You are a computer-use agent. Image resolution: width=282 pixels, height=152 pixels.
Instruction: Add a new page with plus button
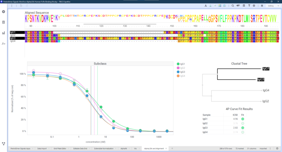click(x=172, y=148)
